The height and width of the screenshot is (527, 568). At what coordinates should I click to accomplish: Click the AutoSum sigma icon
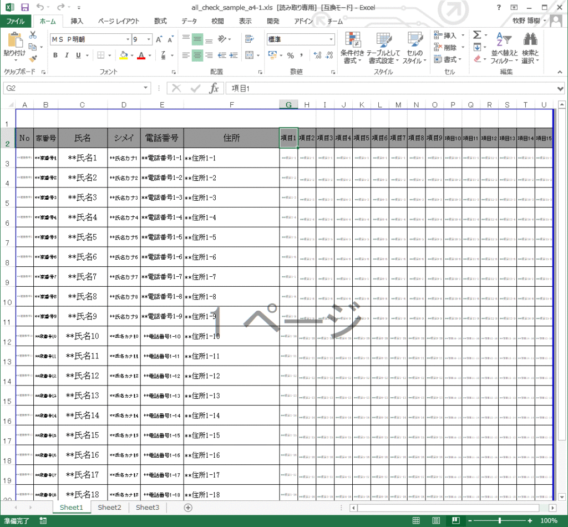pyautogui.click(x=476, y=35)
